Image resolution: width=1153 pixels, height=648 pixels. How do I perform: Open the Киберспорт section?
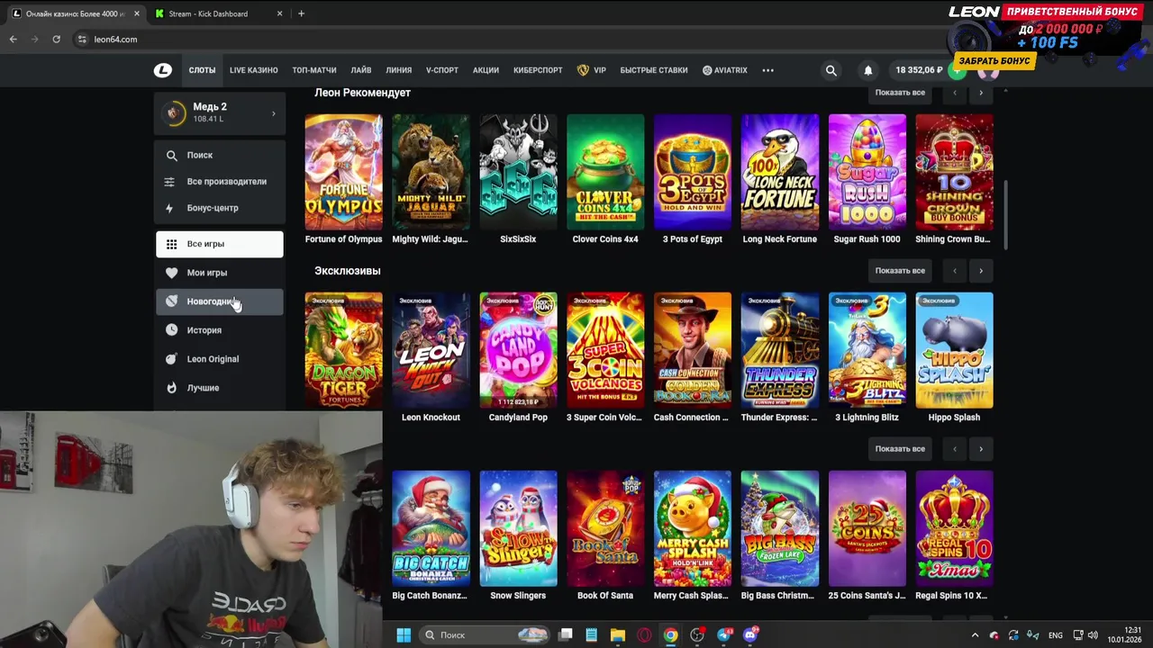[x=538, y=70]
